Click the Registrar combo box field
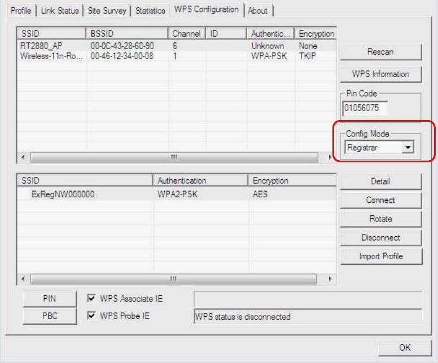The width and height of the screenshot is (438, 363). (x=379, y=147)
